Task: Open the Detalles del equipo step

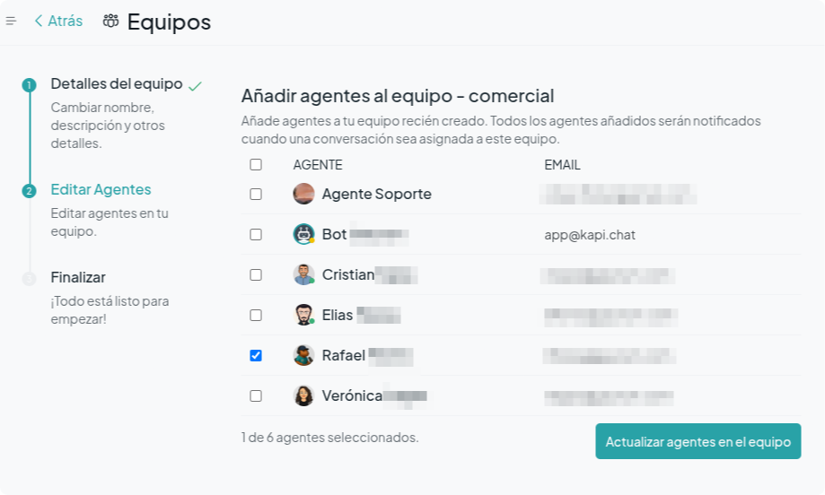Action: [117, 84]
